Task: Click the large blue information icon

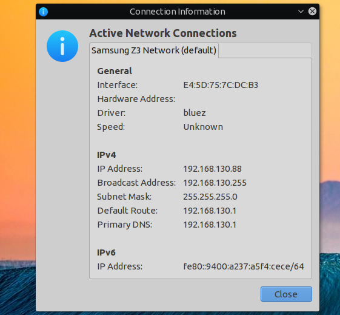Action: point(62,46)
